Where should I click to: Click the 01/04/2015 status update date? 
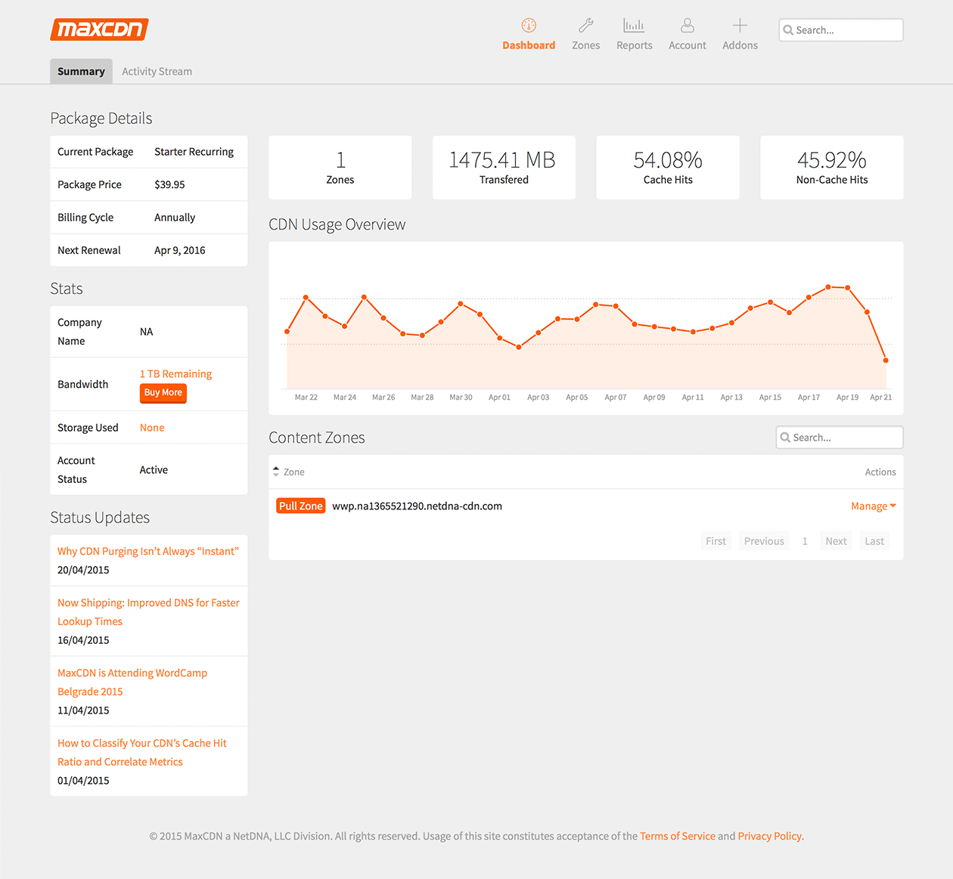(83, 781)
